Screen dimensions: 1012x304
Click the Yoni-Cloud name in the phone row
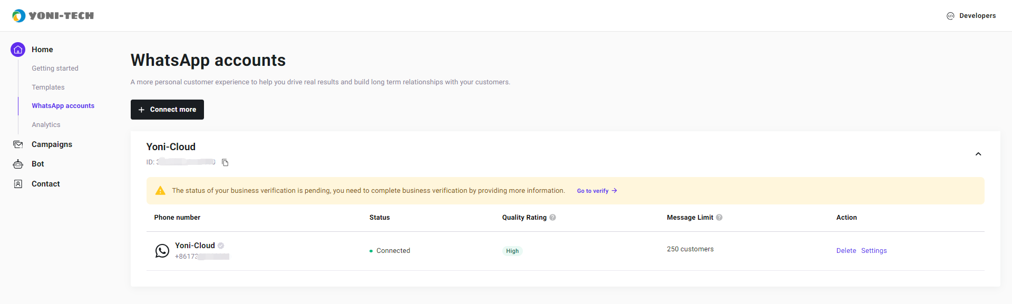pyautogui.click(x=195, y=246)
